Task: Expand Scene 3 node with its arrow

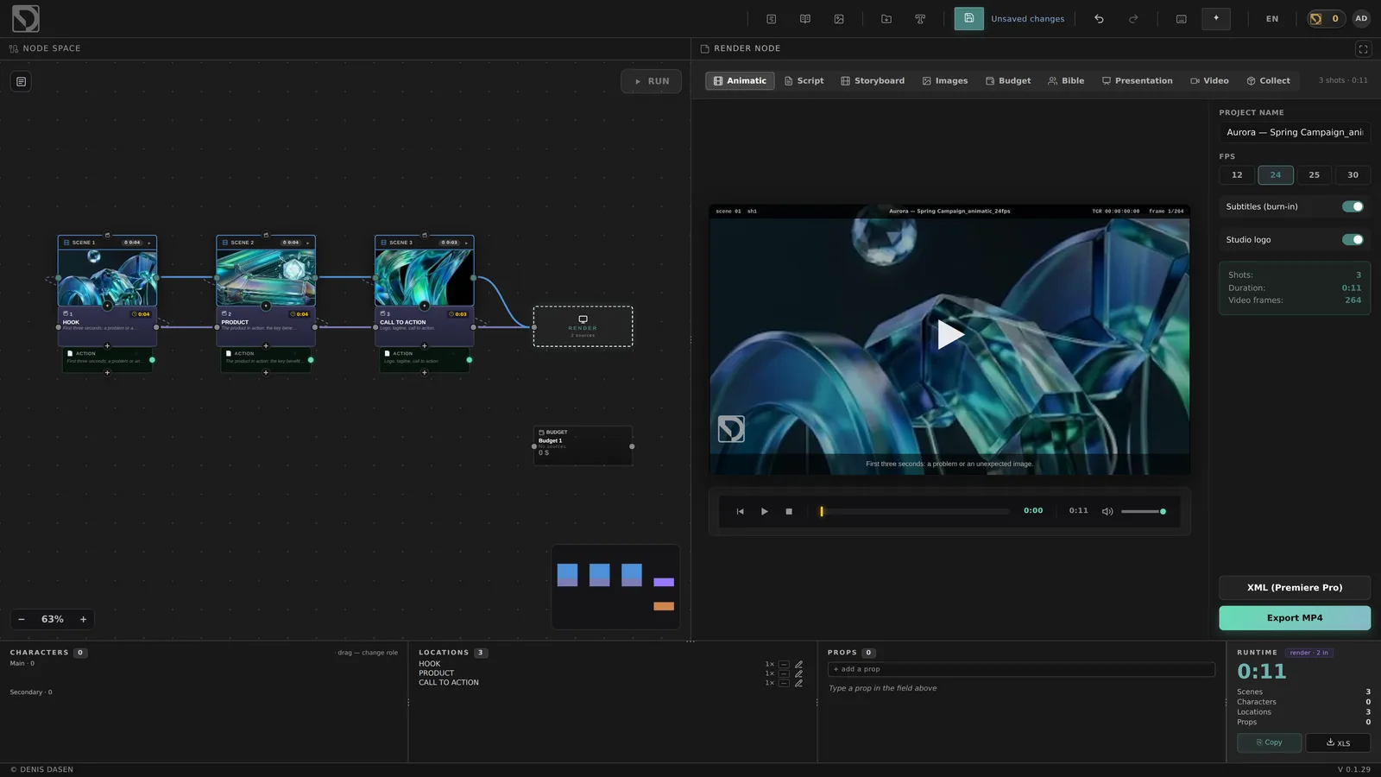Action: [466, 243]
